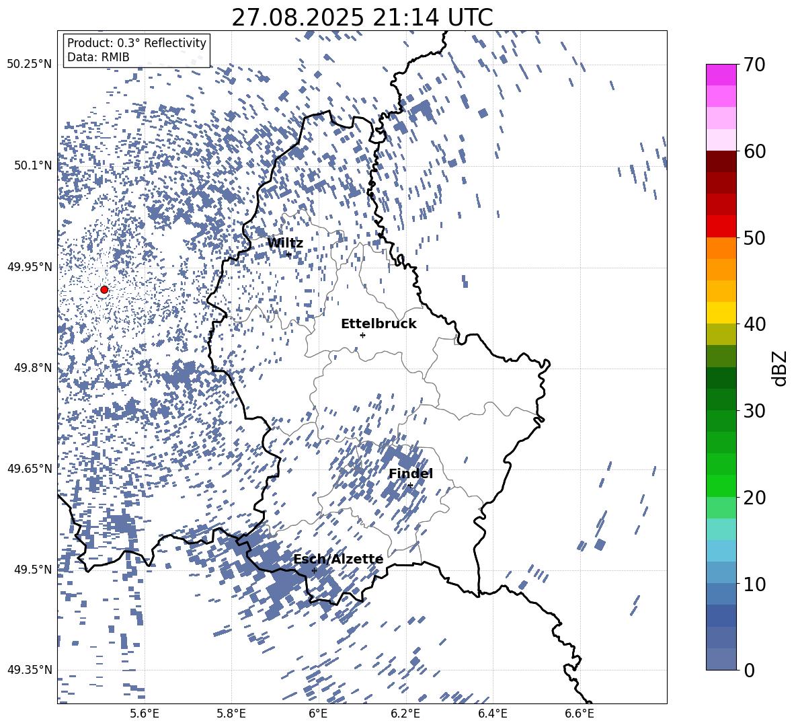Click the dark maroon colorbar segment below 60

pos(721,161)
